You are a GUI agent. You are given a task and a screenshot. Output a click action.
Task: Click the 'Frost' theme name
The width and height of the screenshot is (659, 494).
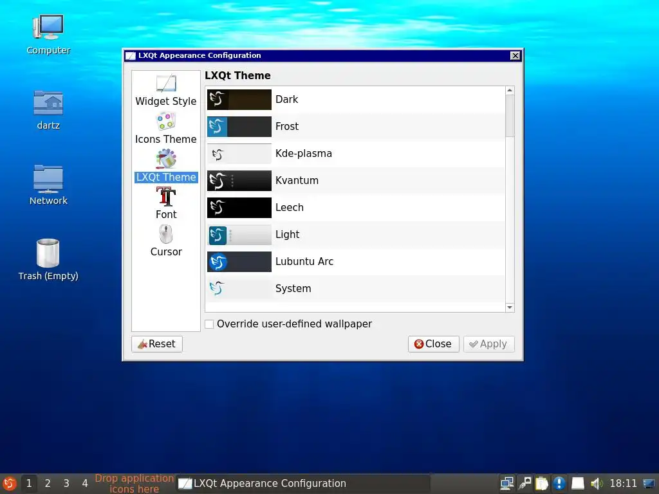point(286,127)
